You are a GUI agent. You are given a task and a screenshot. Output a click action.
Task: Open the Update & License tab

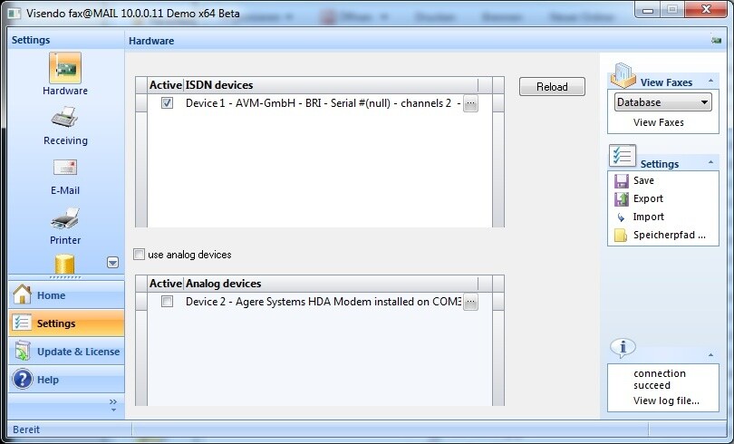[x=65, y=352]
